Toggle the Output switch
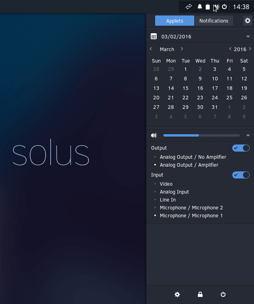The height and width of the screenshot is (304, 254). click(241, 148)
